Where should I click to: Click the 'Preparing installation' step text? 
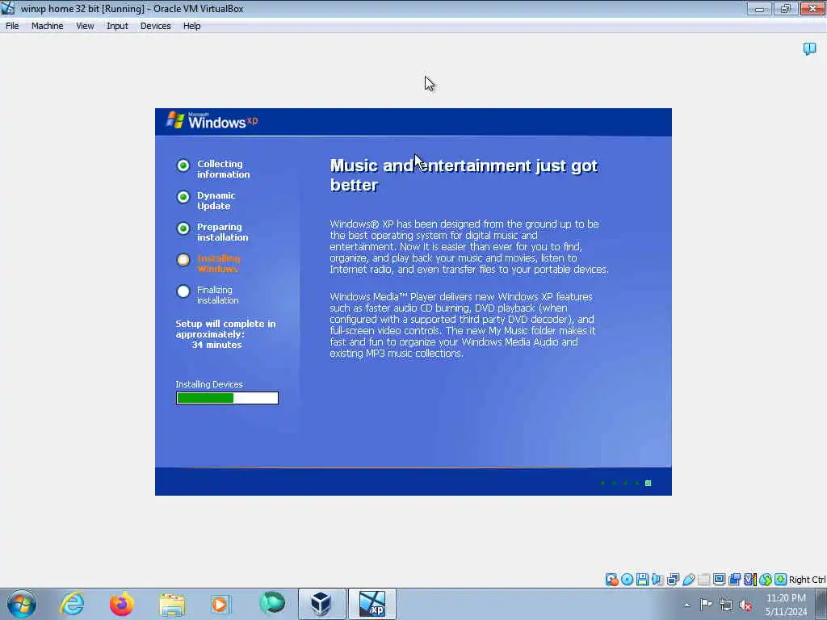[x=222, y=232]
